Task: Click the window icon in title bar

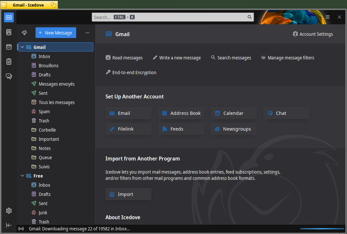Action: tap(4, 5)
